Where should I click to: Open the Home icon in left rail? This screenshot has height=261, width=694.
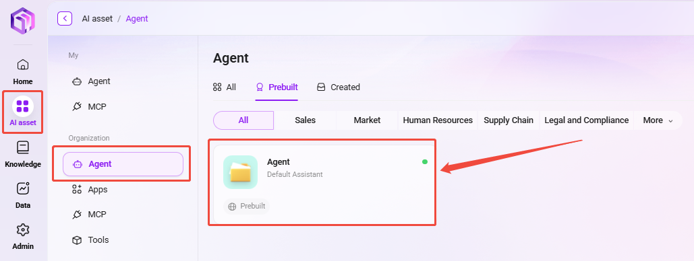pos(22,65)
